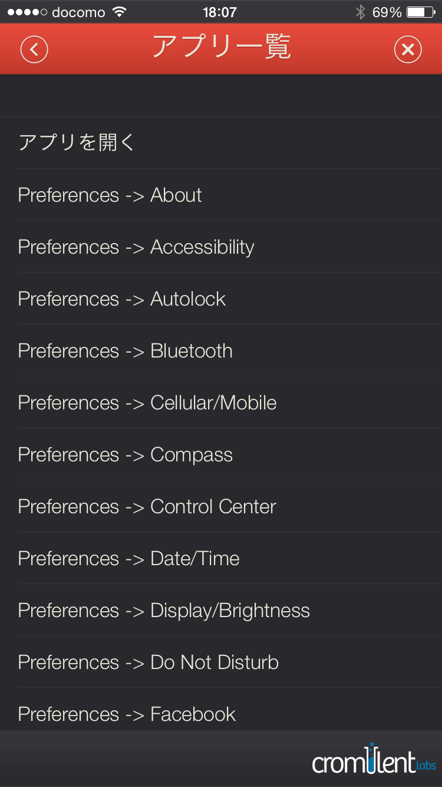Tap the Wi-Fi signal icon
The width and height of the screenshot is (442, 787).
coord(120,12)
